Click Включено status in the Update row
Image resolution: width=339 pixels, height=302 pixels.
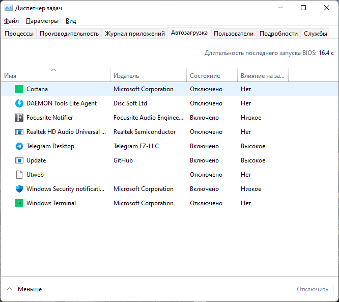tap(204, 160)
